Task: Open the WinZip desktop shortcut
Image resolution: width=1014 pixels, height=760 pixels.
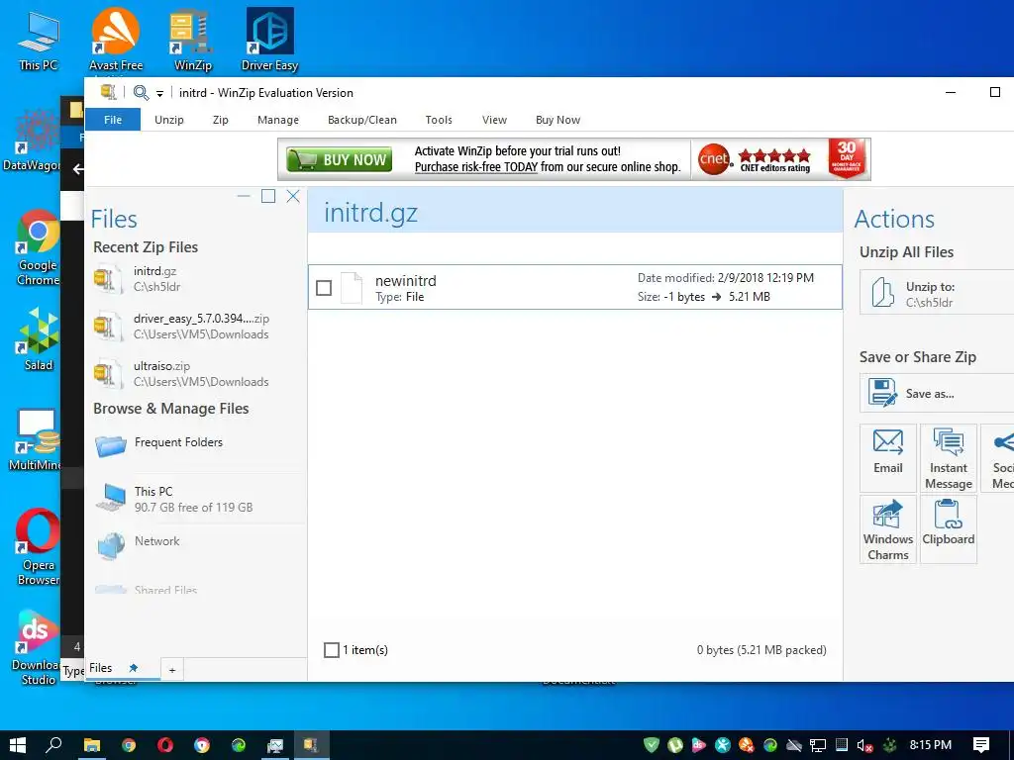Action: point(193,40)
